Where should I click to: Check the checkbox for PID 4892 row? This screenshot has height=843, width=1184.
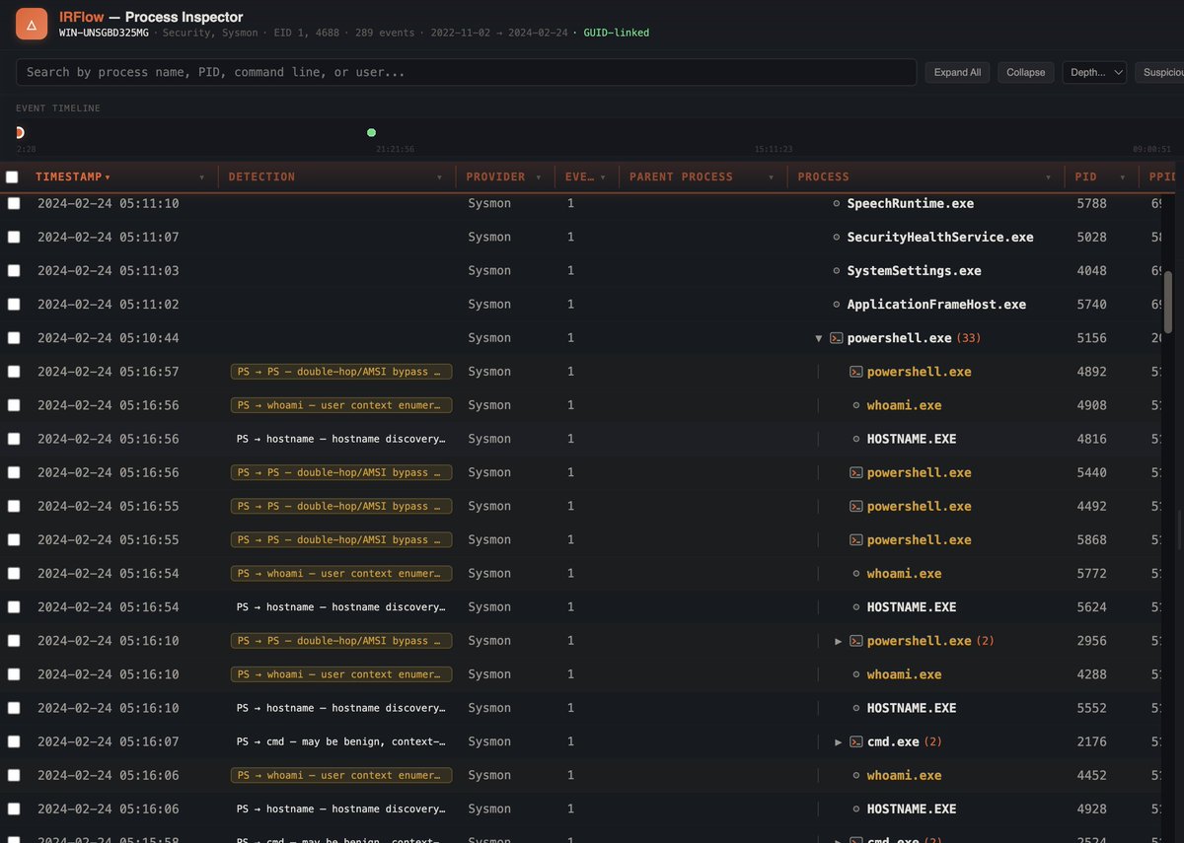pos(14,372)
